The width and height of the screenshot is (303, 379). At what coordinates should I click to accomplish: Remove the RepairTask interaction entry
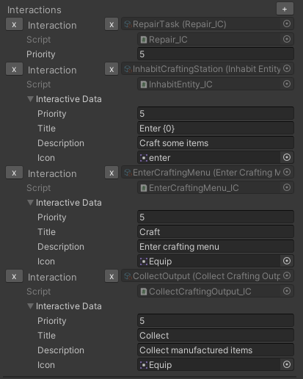click(x=14, y=24)
